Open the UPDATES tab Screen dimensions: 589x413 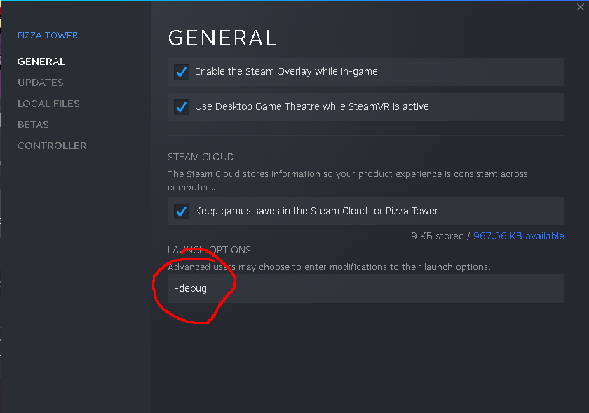[41, 83]
